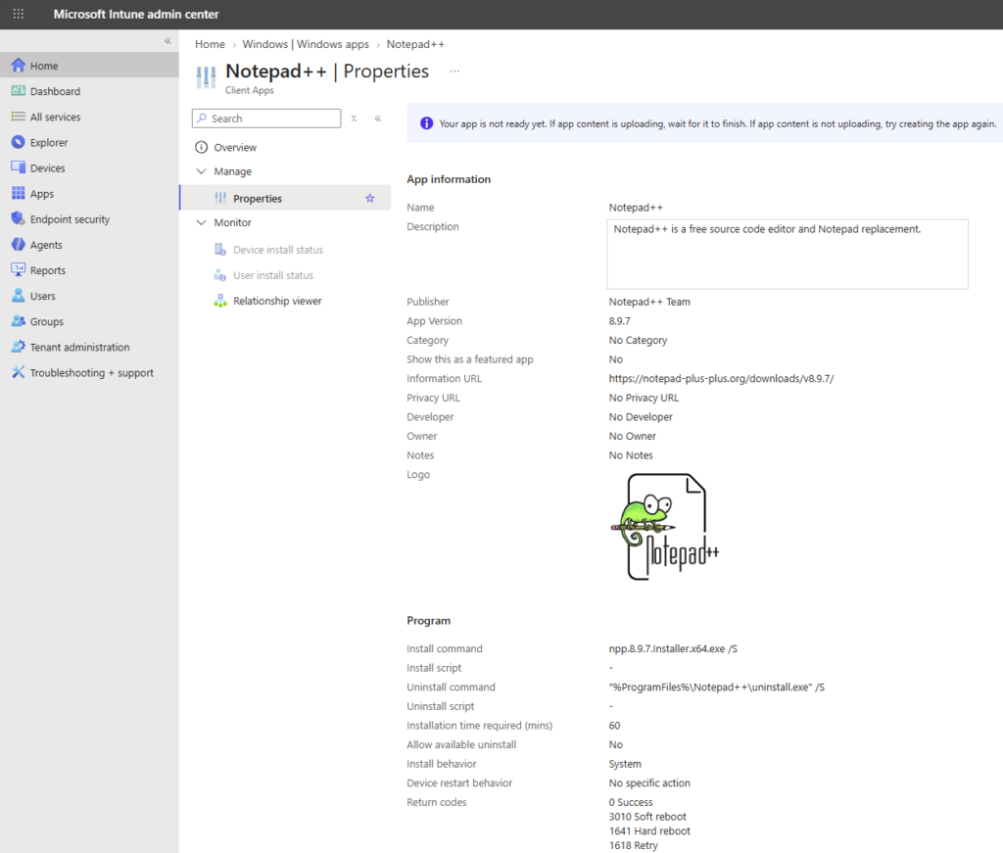Click the Relationship viewer icon
The height and width of the screenshot is (853, 1003).
tap(220, 301)
